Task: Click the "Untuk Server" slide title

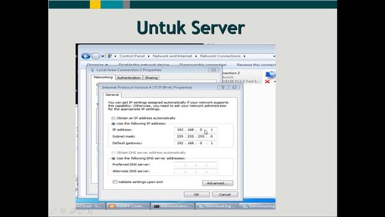Action: (191, 28)
